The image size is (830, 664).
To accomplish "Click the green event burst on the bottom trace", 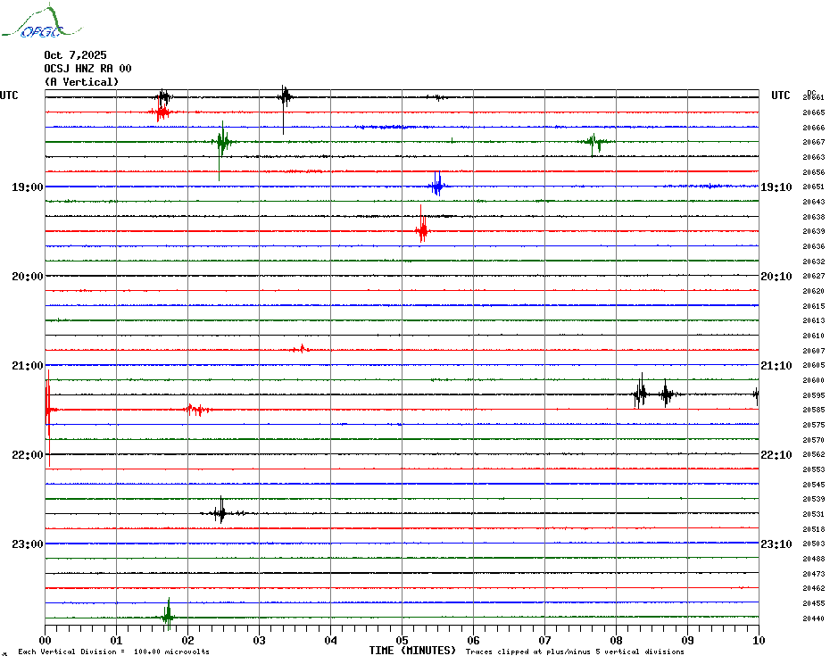I will click(168, 615).
